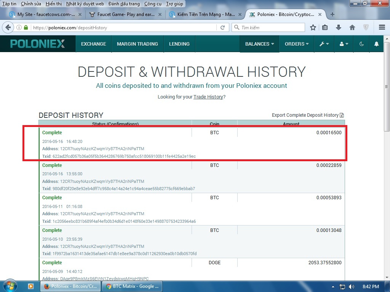Bookmark this page with star icon
The height and width of the screenshot is (292, 390).
313,27
